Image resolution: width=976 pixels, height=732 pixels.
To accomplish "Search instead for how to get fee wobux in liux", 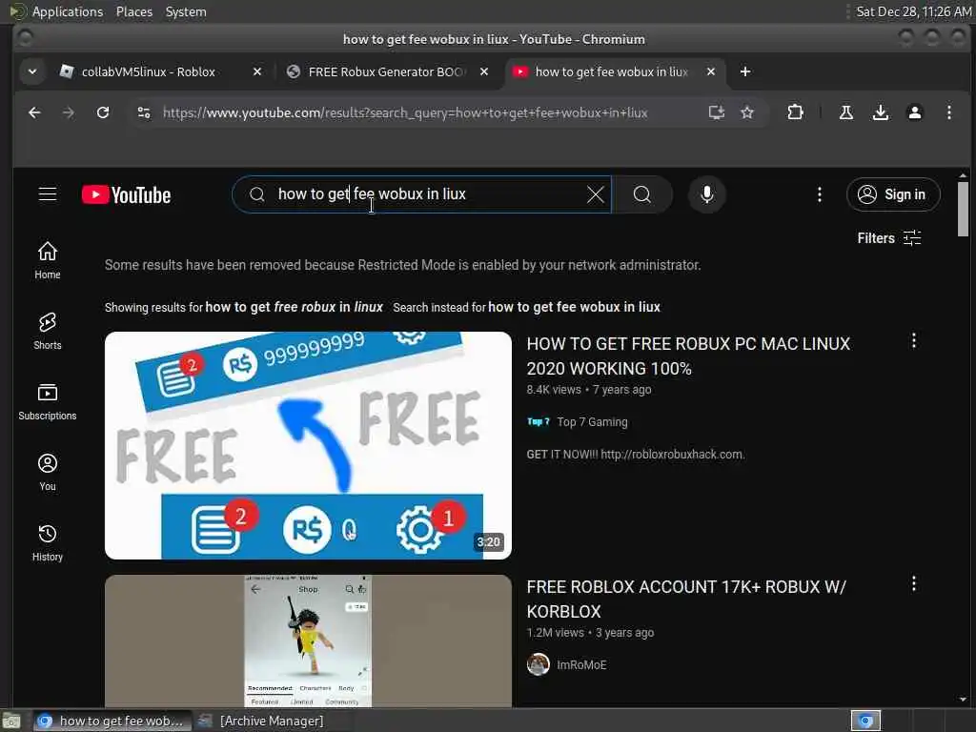I will pyautogui.click(x=574, y=307).
